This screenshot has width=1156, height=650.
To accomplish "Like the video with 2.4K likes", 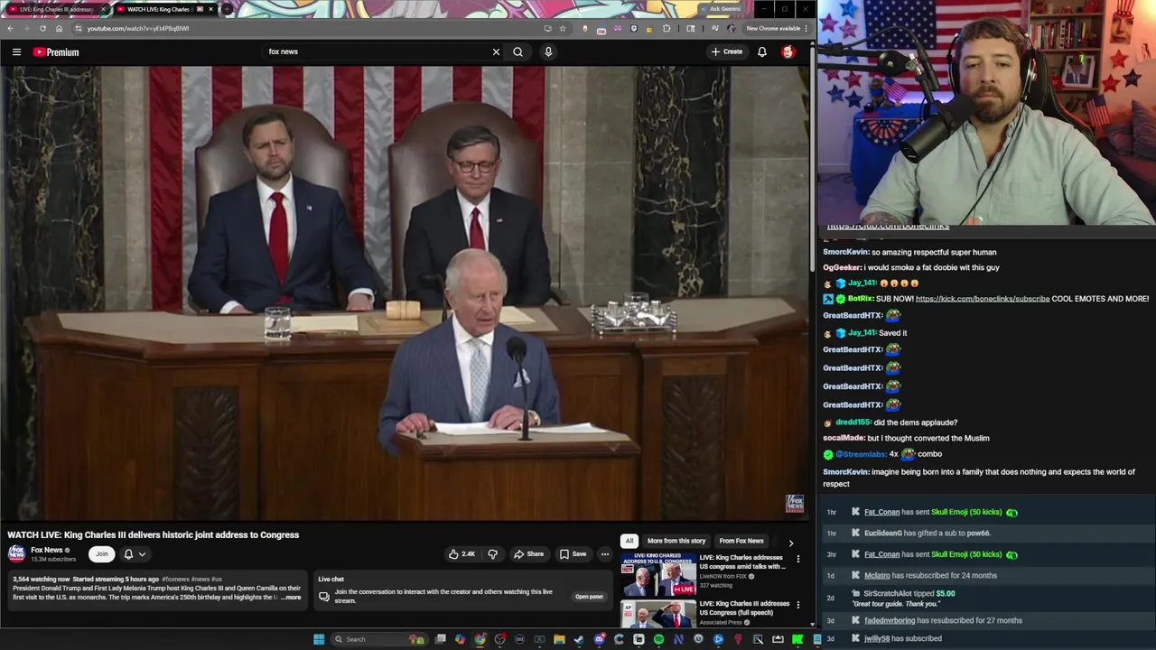I will [461, 554].
